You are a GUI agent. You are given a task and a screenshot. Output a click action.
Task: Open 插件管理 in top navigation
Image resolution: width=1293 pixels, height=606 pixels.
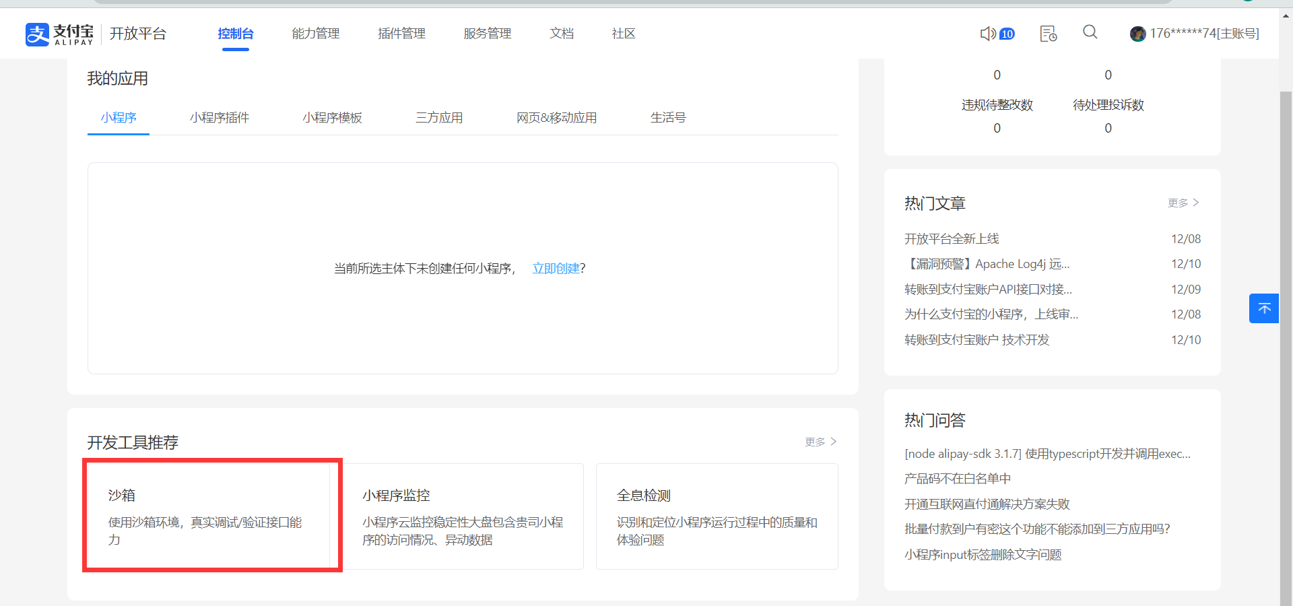tap(402, 34)
